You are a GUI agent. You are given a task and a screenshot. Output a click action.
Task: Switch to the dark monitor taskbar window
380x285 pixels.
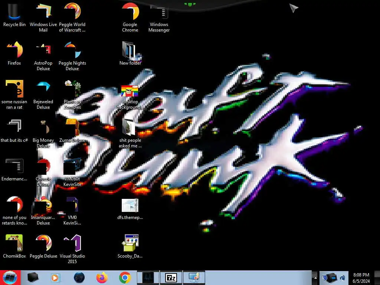point(148,278)
